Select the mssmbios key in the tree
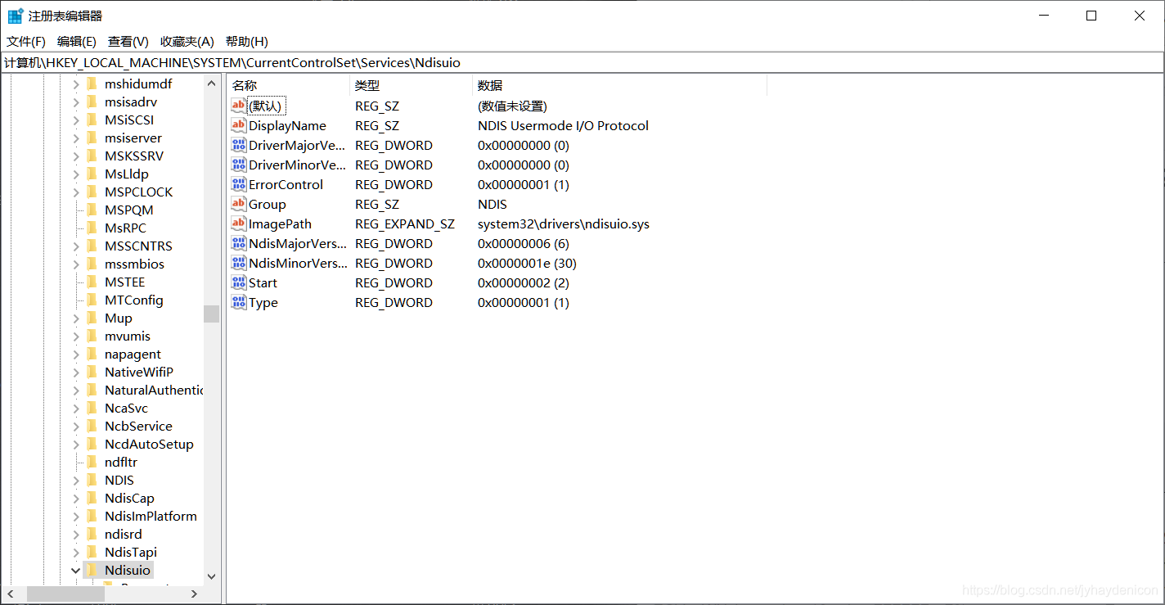The width and height of the screenshot is (1165, 605). [x=134, y=264]
